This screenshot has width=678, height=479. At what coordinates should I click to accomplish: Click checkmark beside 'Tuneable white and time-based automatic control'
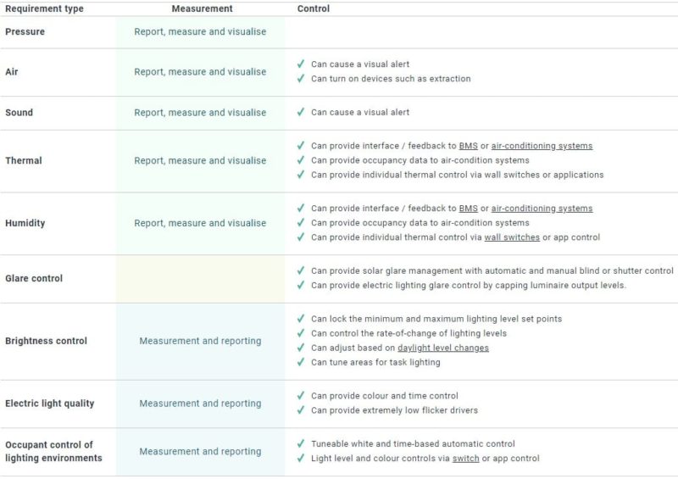click(x=301, y=443)
